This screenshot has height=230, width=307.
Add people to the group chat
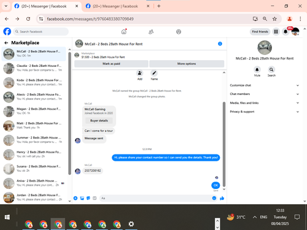point(140,73)
